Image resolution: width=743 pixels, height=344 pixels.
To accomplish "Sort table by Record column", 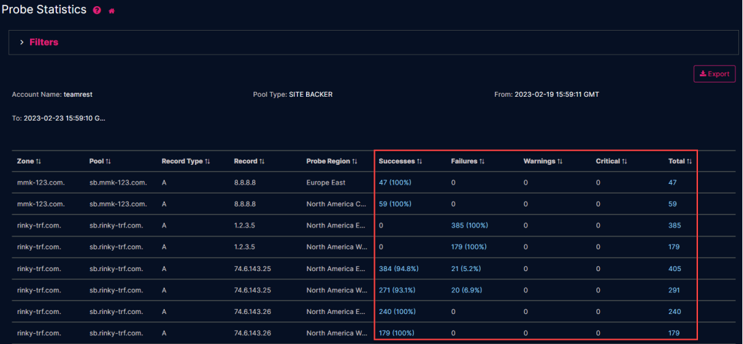I will coord(248,161).
